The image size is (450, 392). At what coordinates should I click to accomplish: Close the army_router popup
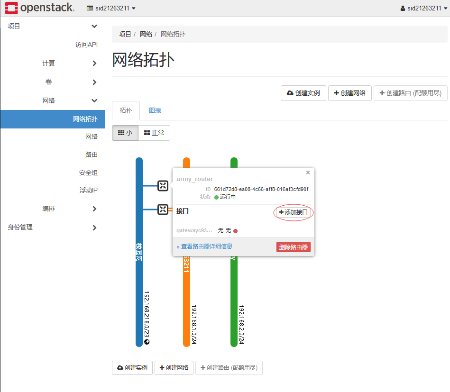tap(308, 173)
